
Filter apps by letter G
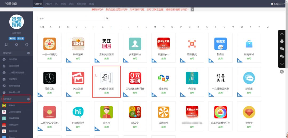click(103, 27)
